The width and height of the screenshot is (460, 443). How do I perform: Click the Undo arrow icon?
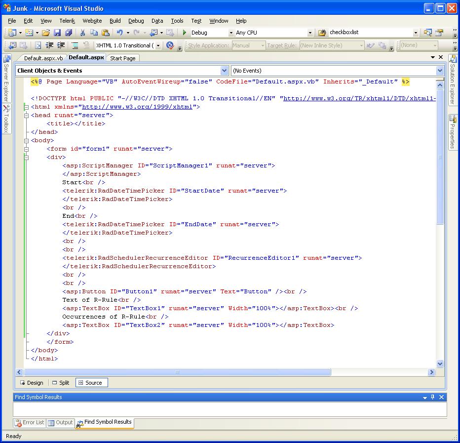click(x=119, y=33)
